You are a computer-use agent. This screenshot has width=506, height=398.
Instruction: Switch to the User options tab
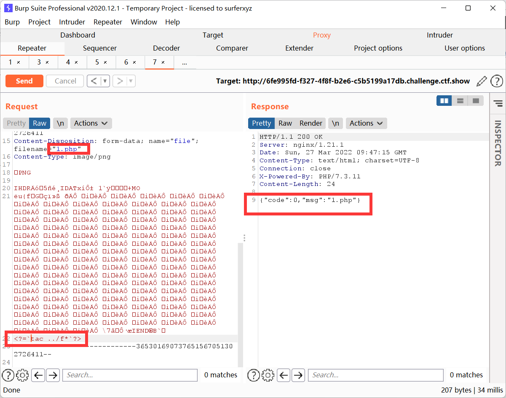pyautogui.click(x=465, y=48)
